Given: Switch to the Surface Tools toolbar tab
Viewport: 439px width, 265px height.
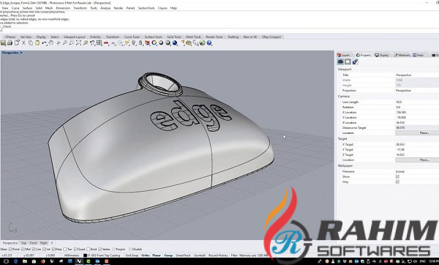Looking at the screenshot, I should click(x=153, y=37).
